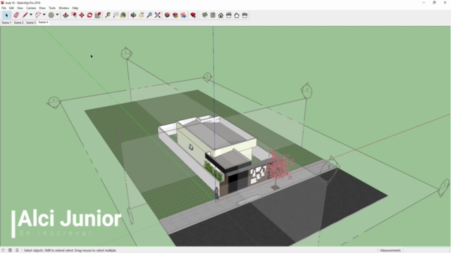Select the Zoom magnifier tool
451x253 pixels.
(x=149, y=15)
